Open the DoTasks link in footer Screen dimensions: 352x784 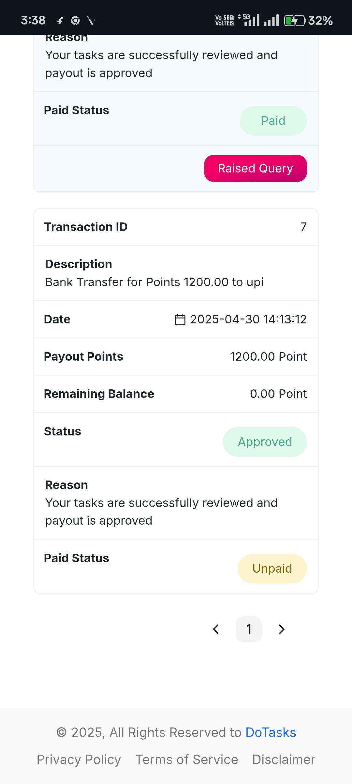click(271, 732)
